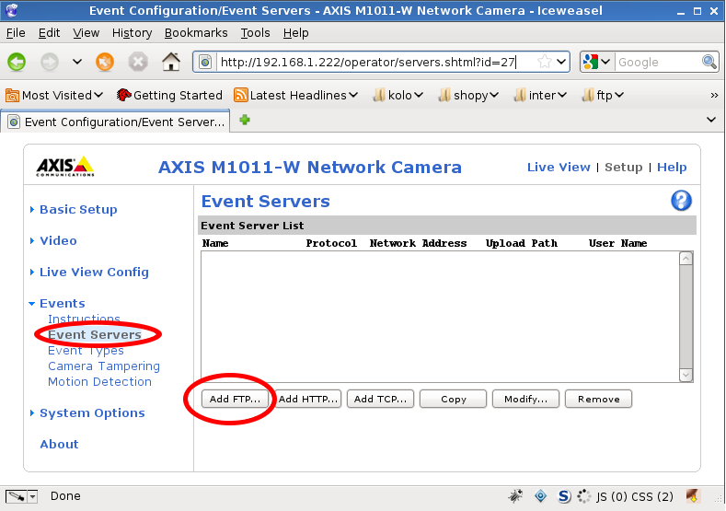Open the URL bar history dropdown arrow
726x511 pixels.
pos(561,62)
